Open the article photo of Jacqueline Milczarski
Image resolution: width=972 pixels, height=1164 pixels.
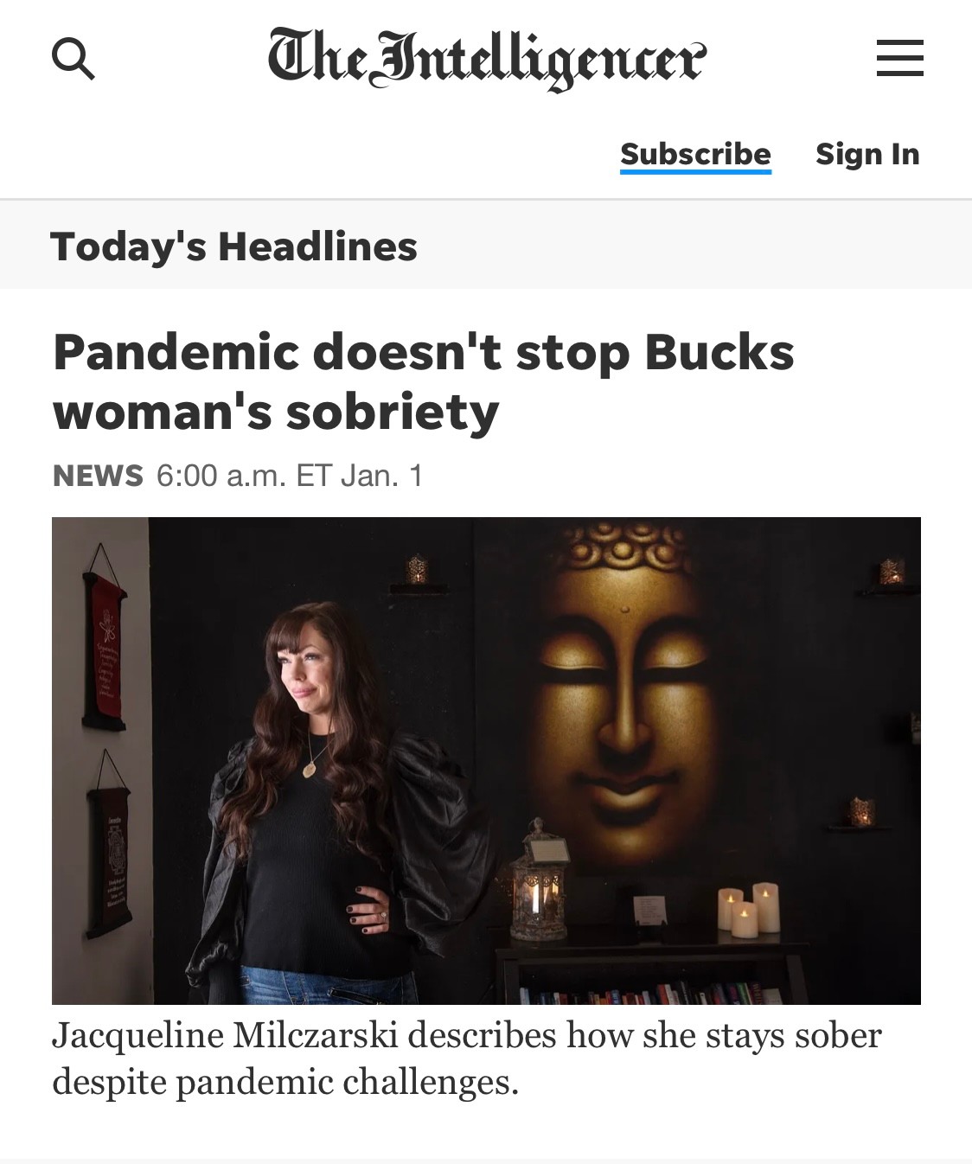(x=486, y=761)
